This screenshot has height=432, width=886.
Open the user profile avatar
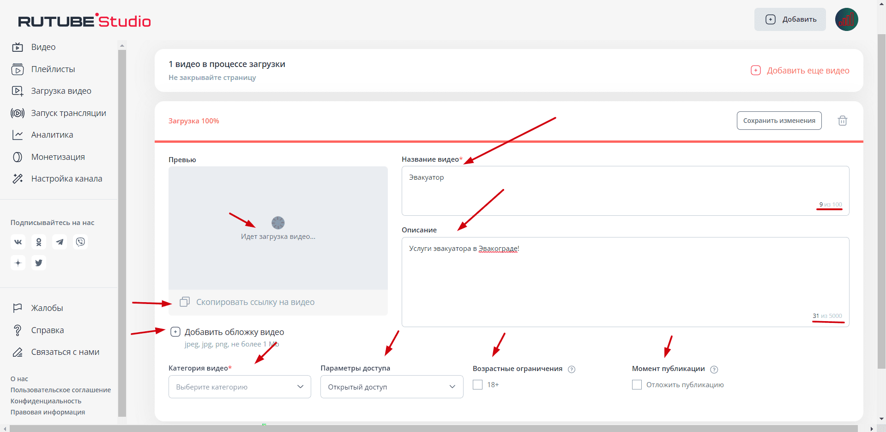[847, 19]
